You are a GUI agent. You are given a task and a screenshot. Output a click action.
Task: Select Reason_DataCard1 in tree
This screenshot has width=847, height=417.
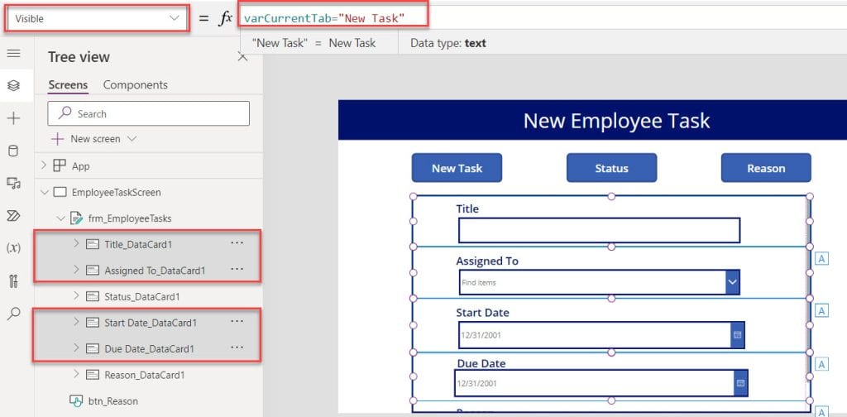click(144, 374)
